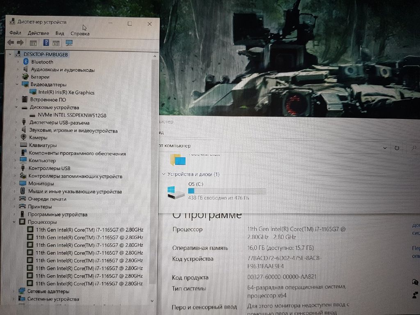Click the Help (question mark) toolbar icon
420x315 pixels.
point(46,43)
